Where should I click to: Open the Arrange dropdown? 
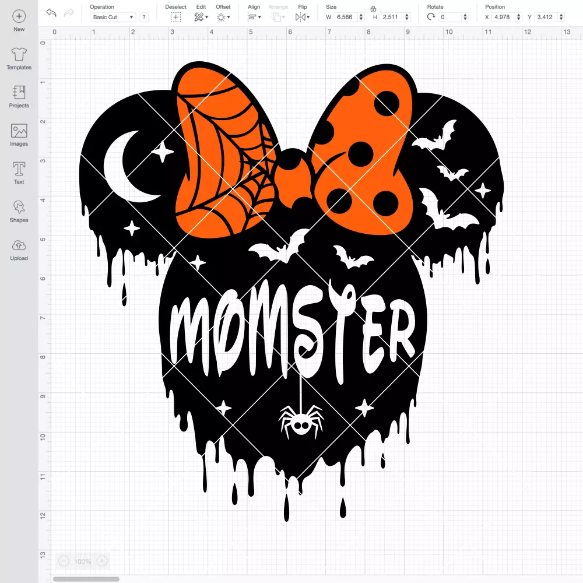click(x=279, y=17)
